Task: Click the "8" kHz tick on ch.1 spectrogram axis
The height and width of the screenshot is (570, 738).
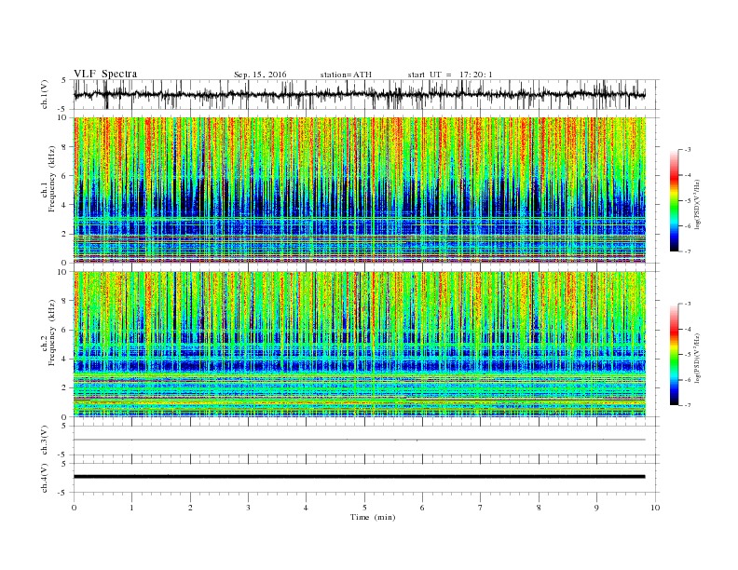Action: [x=65, y=147]
